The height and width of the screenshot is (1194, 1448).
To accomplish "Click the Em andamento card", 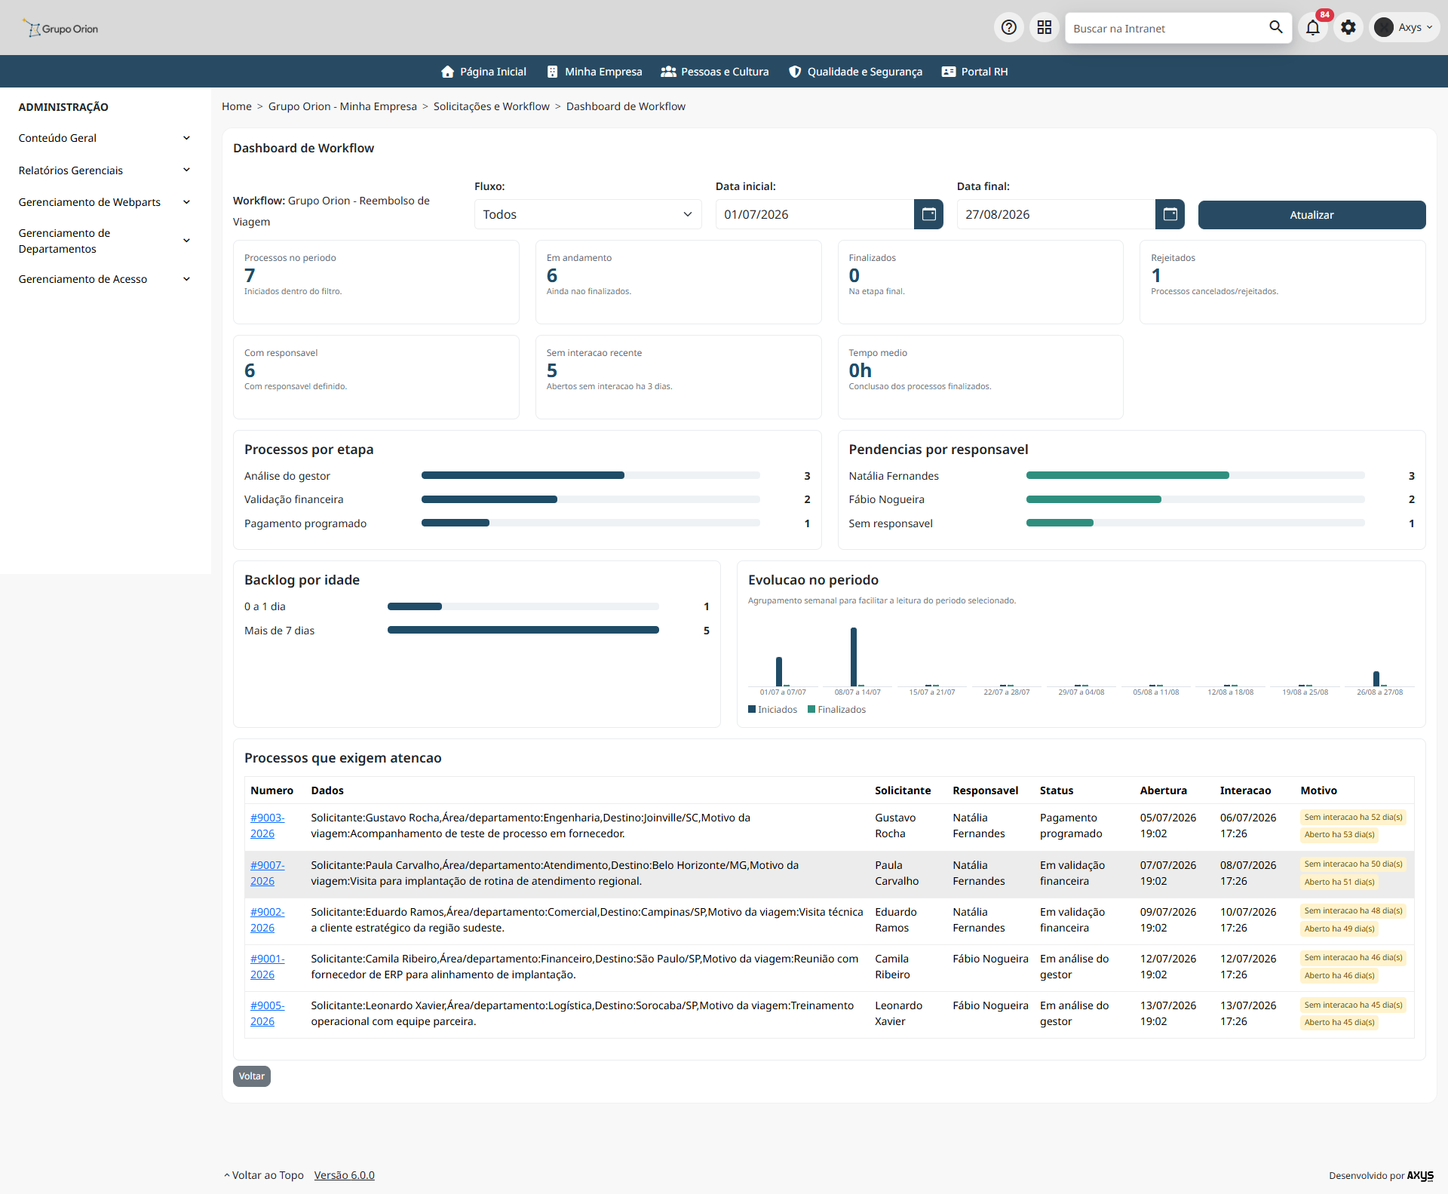I will (678, 282).
